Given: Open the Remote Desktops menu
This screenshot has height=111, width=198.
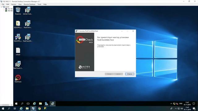Looking at the screenshot, I should pyautogui.click(x=30, y=4).
